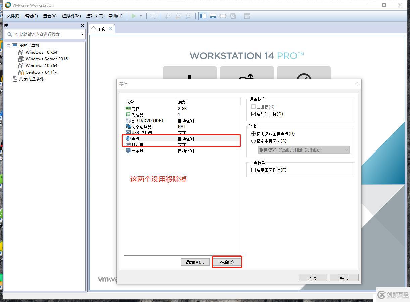The width and height of the screenshot is (410, 302).
Task: Click the CD/DVD disc icon
Action: coord(128,121)
